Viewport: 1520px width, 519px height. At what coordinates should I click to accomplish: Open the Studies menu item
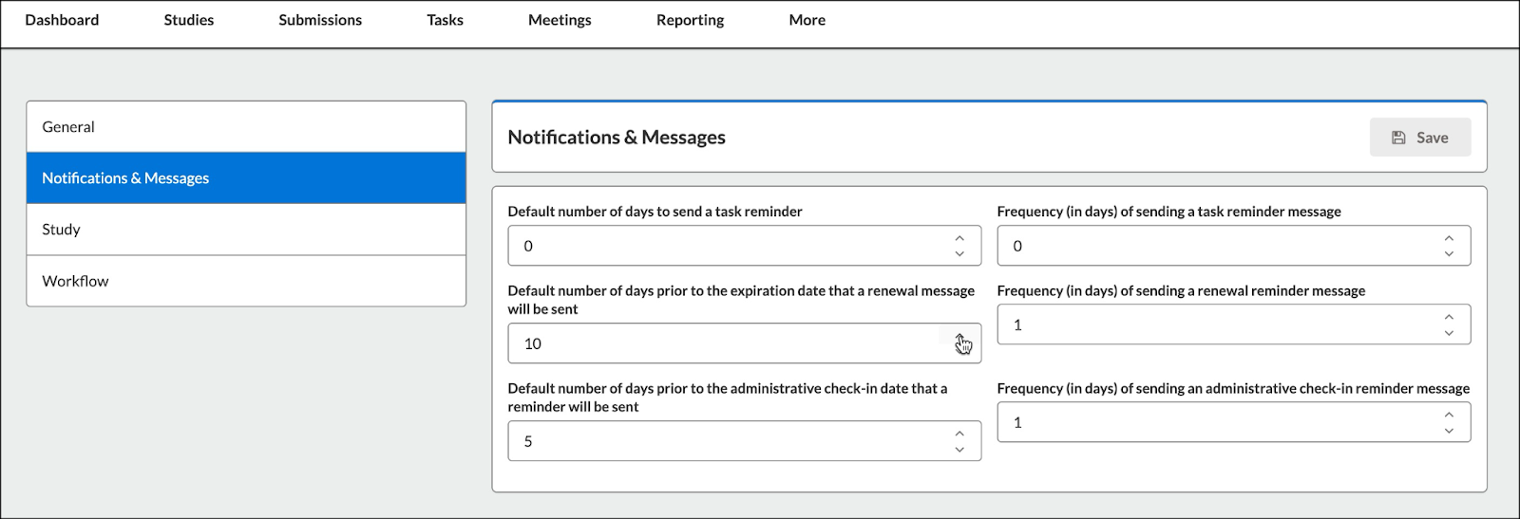pyautogui.click(x=189, y=20)
